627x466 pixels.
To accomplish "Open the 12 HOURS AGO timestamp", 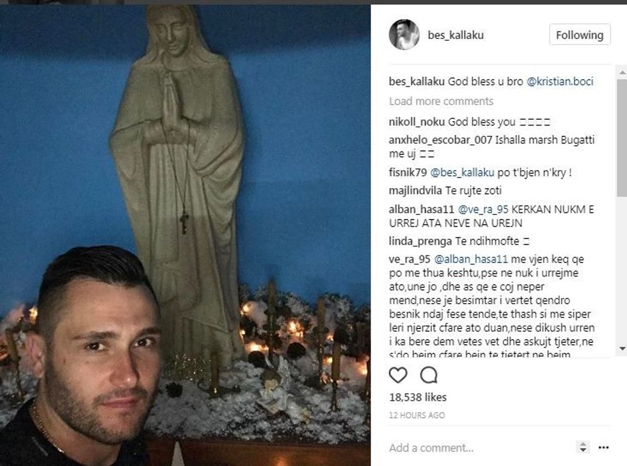I will tap(417, 415).
